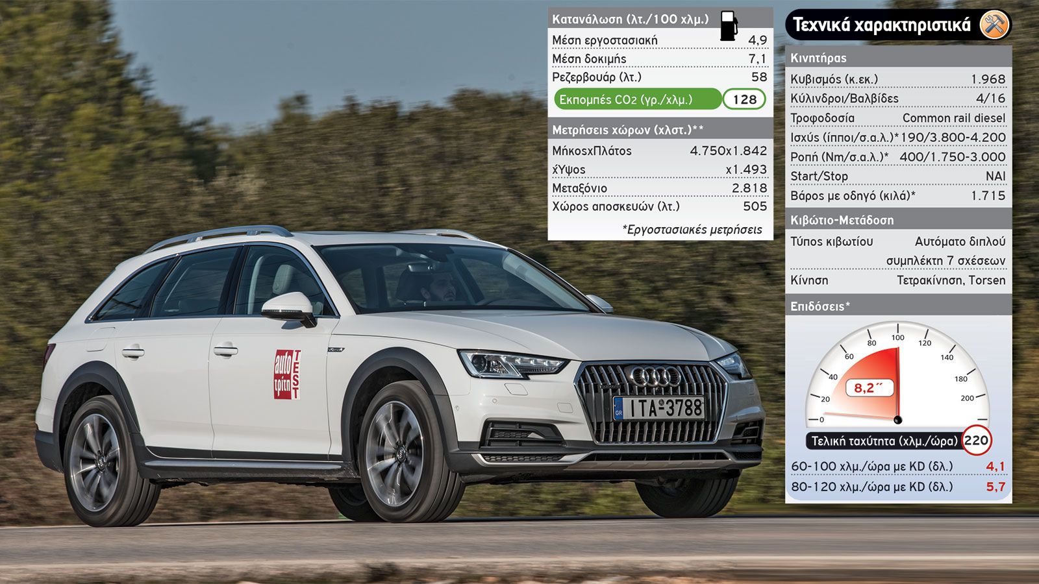This screenshot has width=1039, height=584.
Task: Click the Αυτόματο διπλού gearbox text
Action: click(x=960, y=241)
